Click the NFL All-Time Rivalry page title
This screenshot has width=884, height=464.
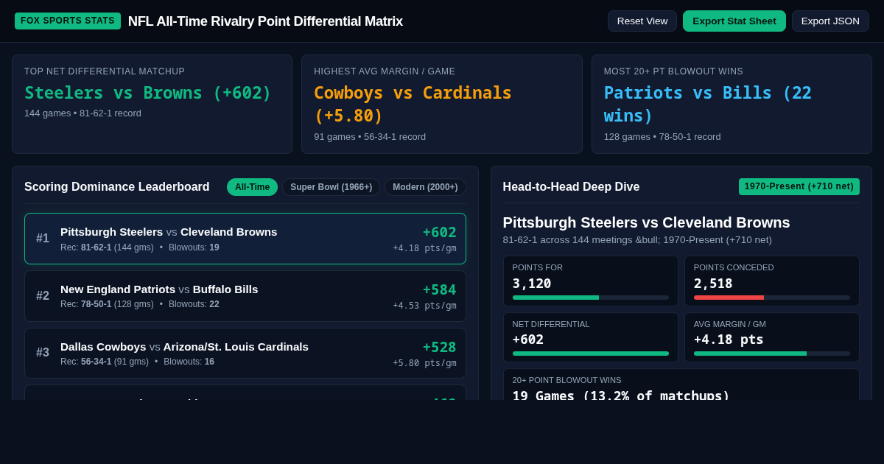click(265, 21)
